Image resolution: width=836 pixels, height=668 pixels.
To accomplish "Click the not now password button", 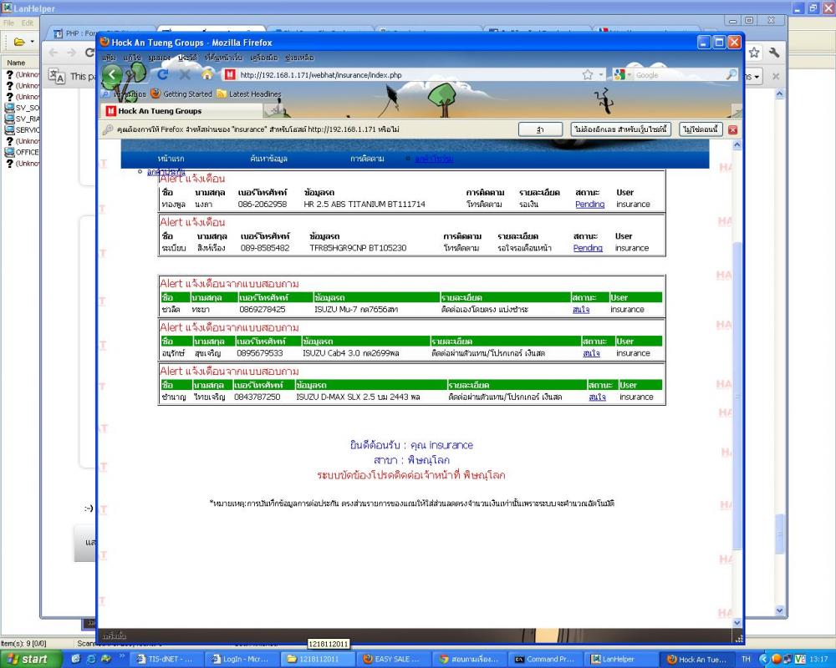I will [x=701, y=129].
